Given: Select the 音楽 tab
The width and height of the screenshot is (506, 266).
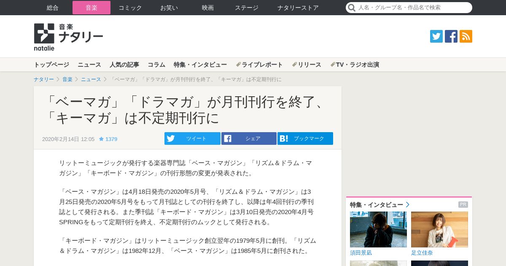Looking at the screenshot, I should click(92, 8).
